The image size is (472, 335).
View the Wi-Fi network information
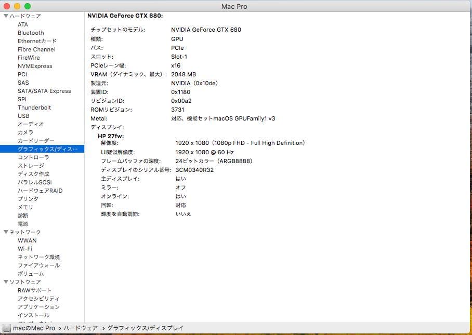point(25,248)
